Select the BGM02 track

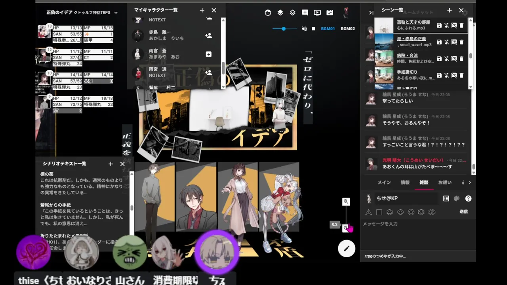[x=348, y=29]
